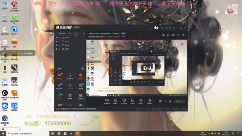
Task: Click the grey streaming status button
Action: click(x=179, y=101)
